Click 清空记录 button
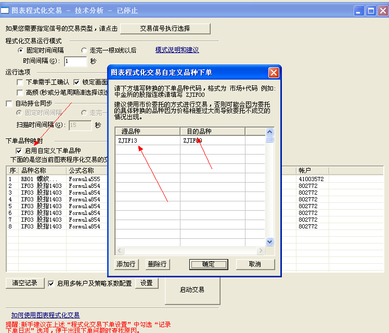 25,283
